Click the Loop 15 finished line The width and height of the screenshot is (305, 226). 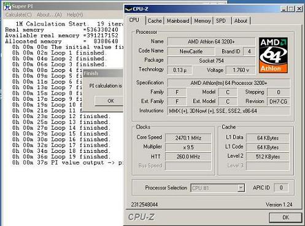tap(61, 134)
